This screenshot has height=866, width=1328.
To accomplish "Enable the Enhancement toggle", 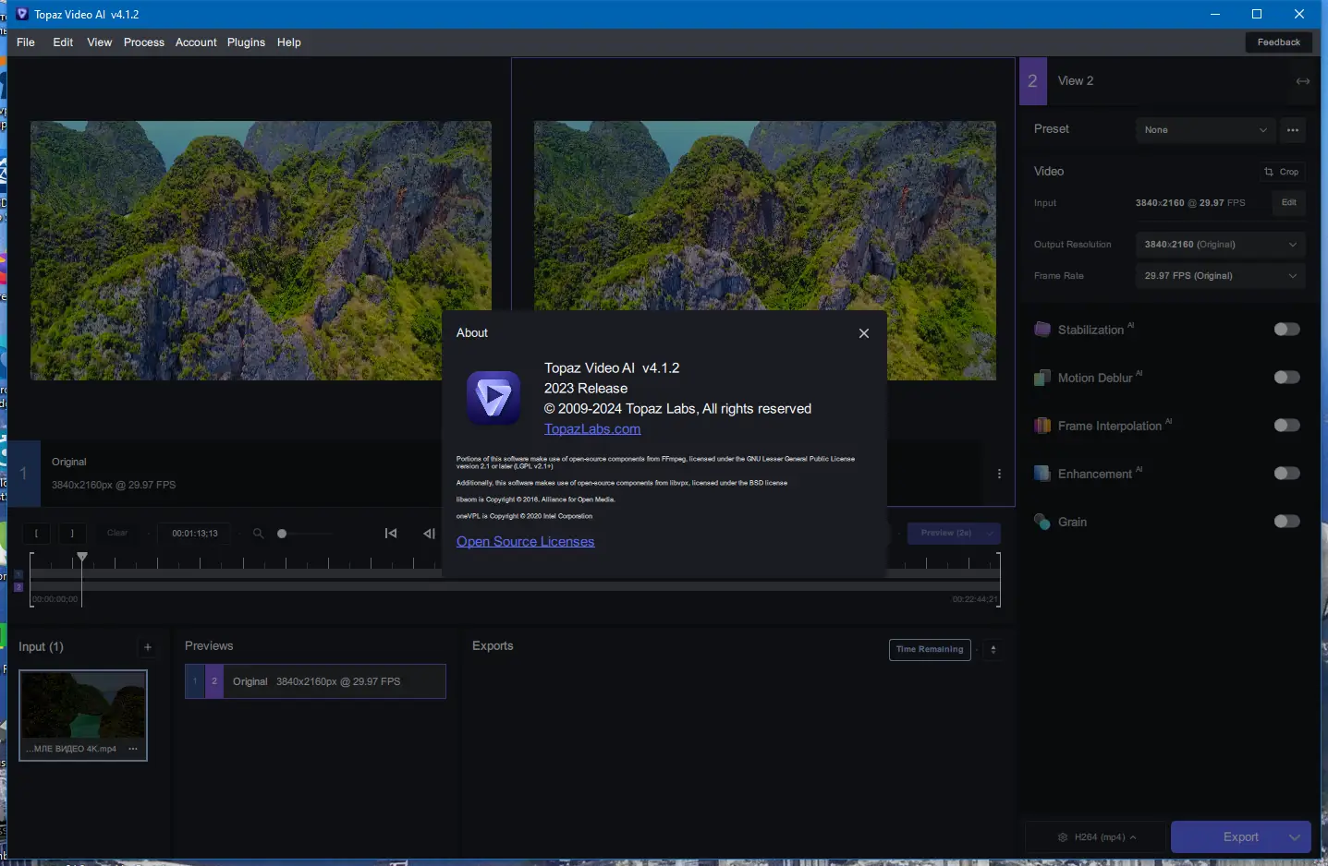I will 1286,474.
